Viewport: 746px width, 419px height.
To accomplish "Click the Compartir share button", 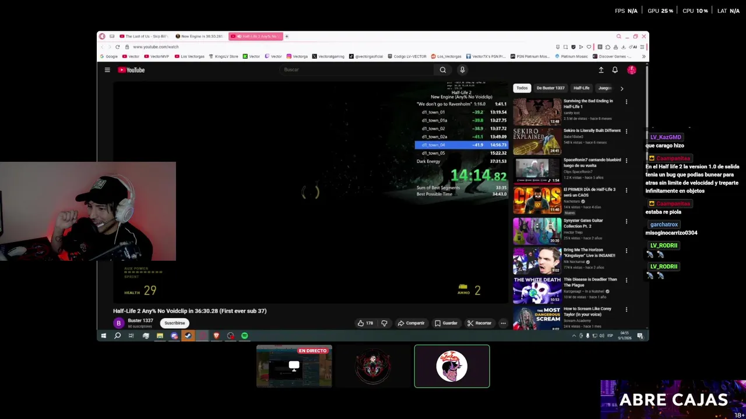I will tap(411, 323).
